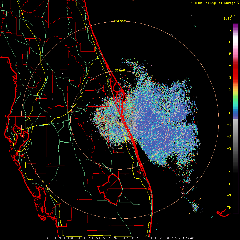Click the black radar site dot

click(x=120, y=120)
